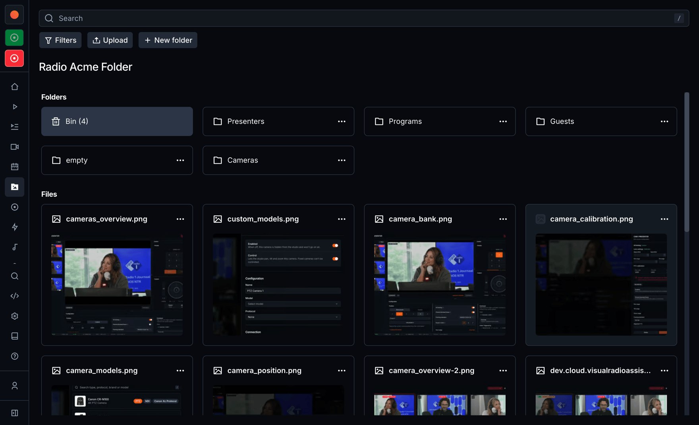Image resolution: width=699 pixels, height=425 pixels.
Task: Toggle the sidebar collapse panel icon
Action: (15, 413)
